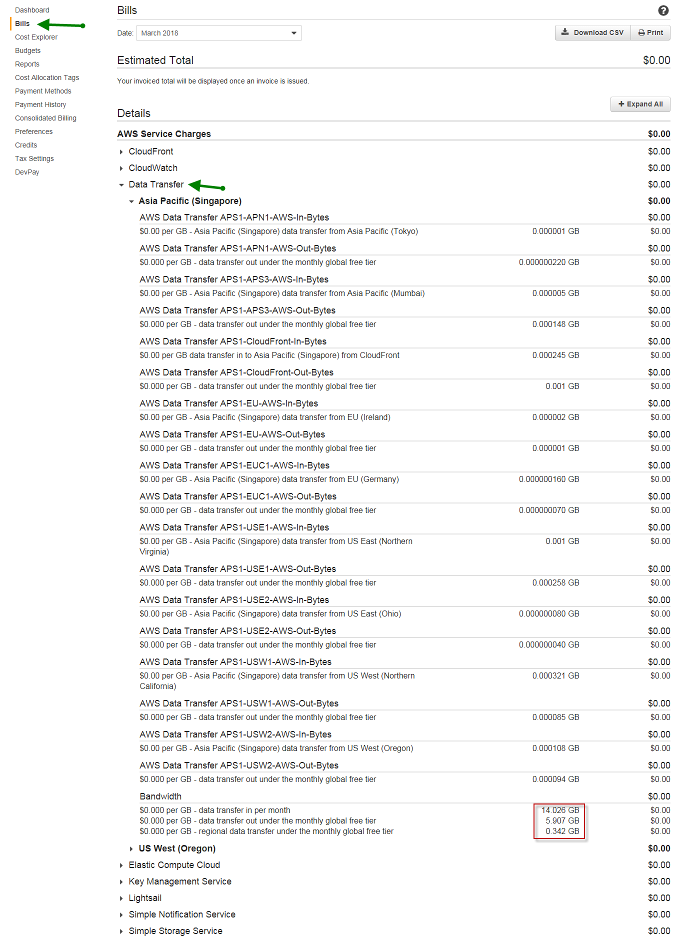Open Cost Allocation Tags page
Screen dimensions: 675x943
click(x=47, y=77)
